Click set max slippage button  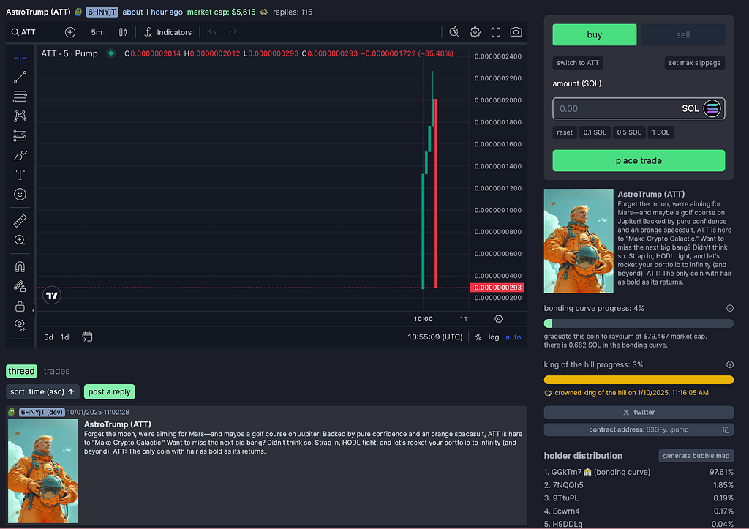click(x=694, y=63)
